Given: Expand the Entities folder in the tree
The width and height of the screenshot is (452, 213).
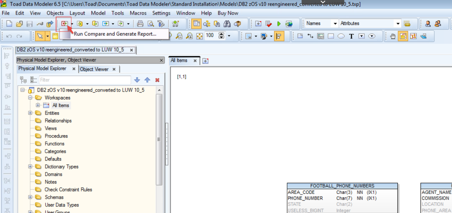Looking at the screenshot, I should [30, 113].
